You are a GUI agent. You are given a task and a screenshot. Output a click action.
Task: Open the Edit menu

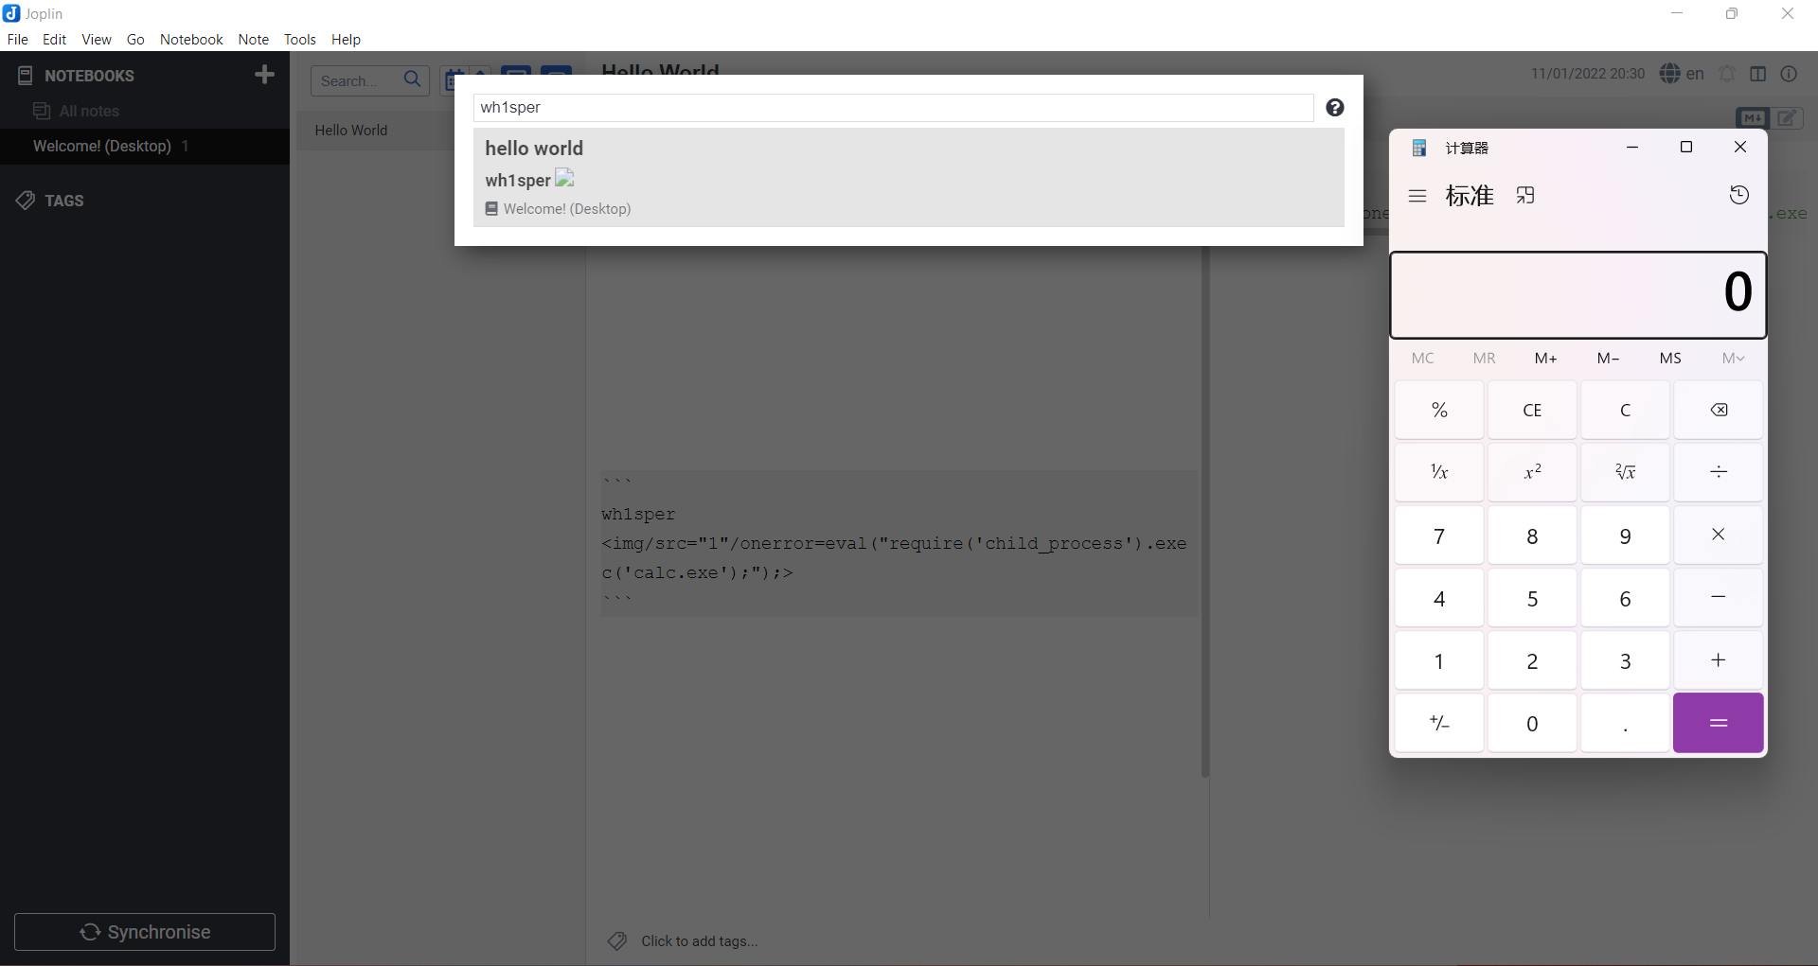tap(54, 39)
